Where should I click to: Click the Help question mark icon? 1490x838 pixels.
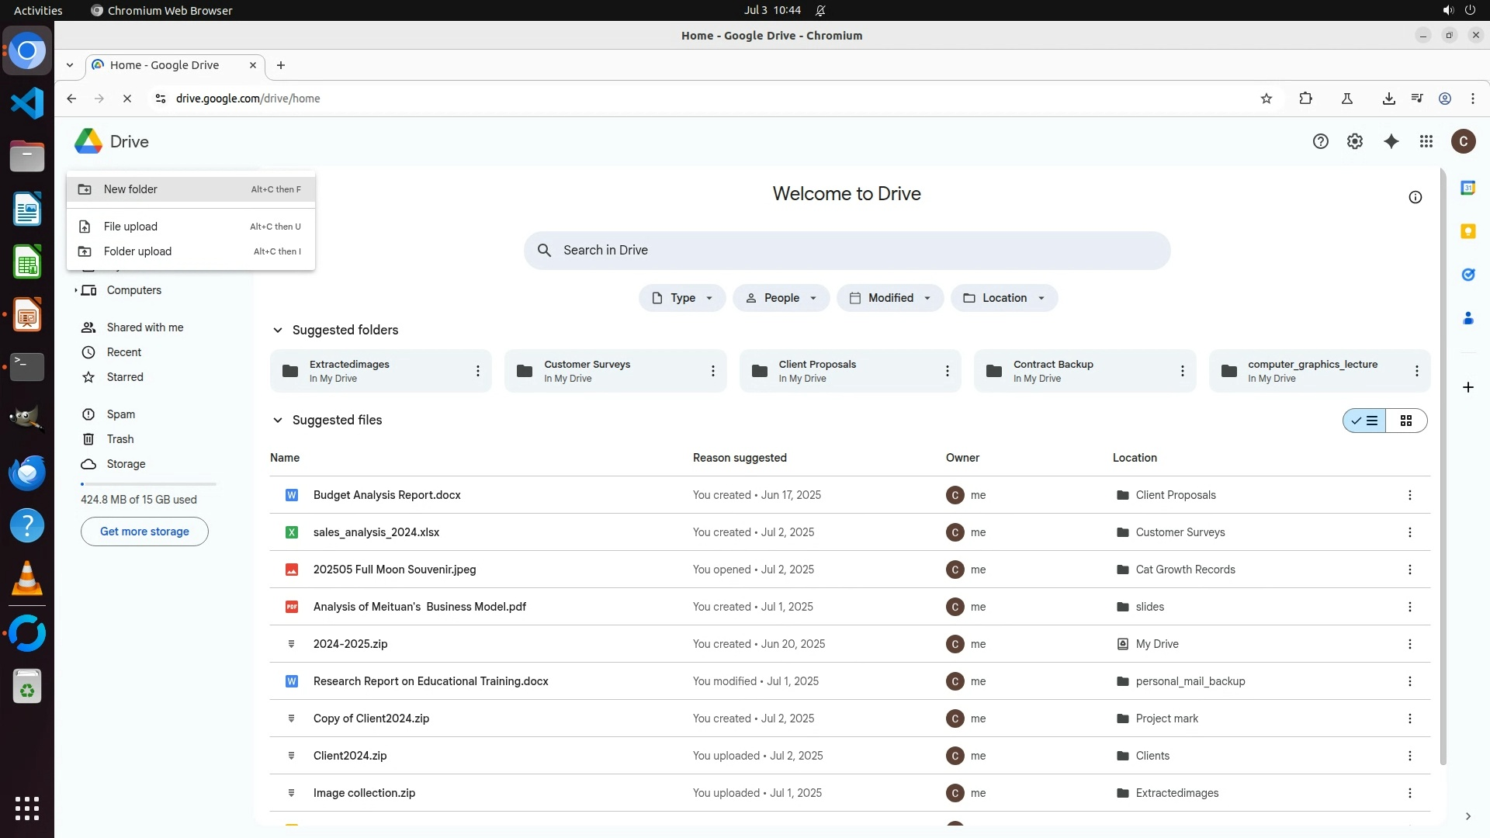[x=1321, y=141]
